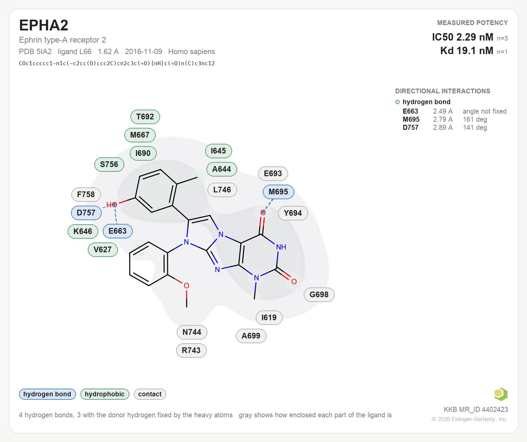Select the I645 residue label
This screenshot has width=527, height=442.
coord(219,151)
